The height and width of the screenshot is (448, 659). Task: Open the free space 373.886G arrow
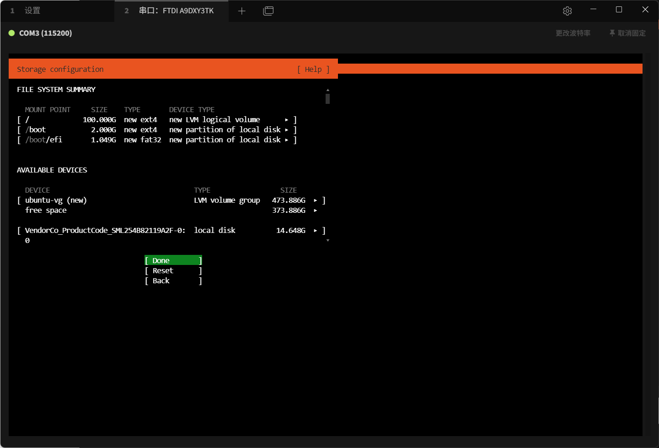click(x=315, y=211)
